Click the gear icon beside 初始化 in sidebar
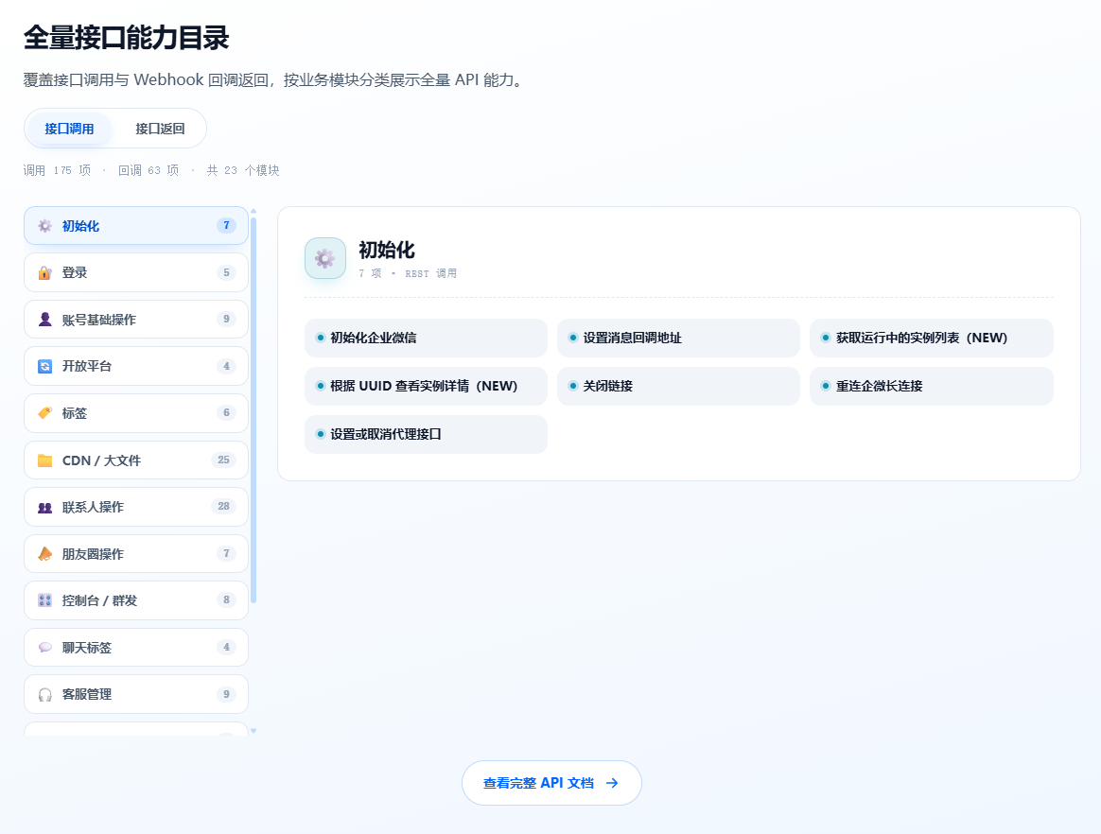This screenshot has width=1101, height=834. (x=45, y=225)
